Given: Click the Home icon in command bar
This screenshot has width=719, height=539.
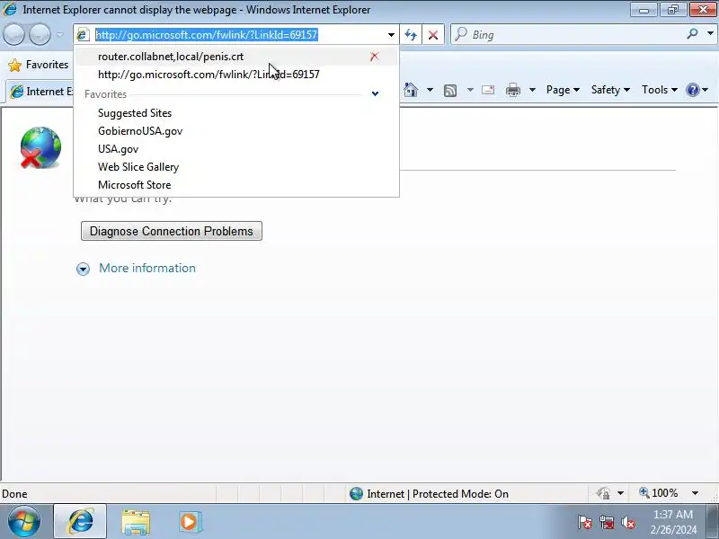Looking at the screenshot, I should [x=411, y=90].
